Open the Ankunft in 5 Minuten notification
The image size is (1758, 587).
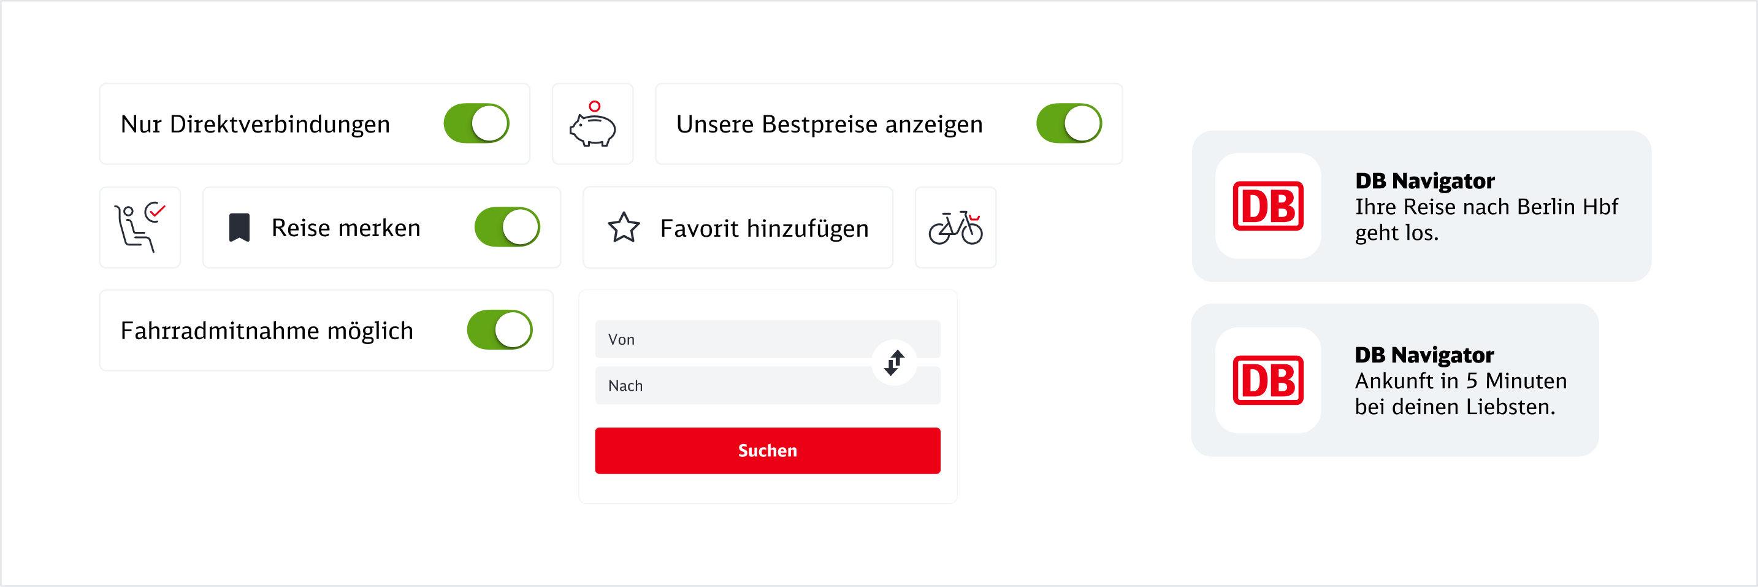(x=1396, y=381)
